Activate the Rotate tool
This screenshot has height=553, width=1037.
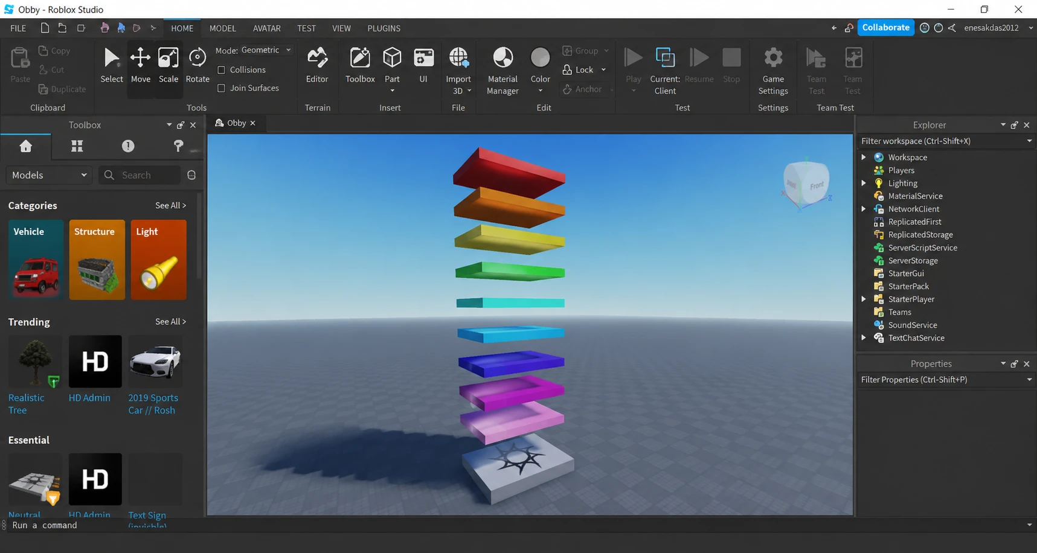pyautogui.click(x=197, y=65)
